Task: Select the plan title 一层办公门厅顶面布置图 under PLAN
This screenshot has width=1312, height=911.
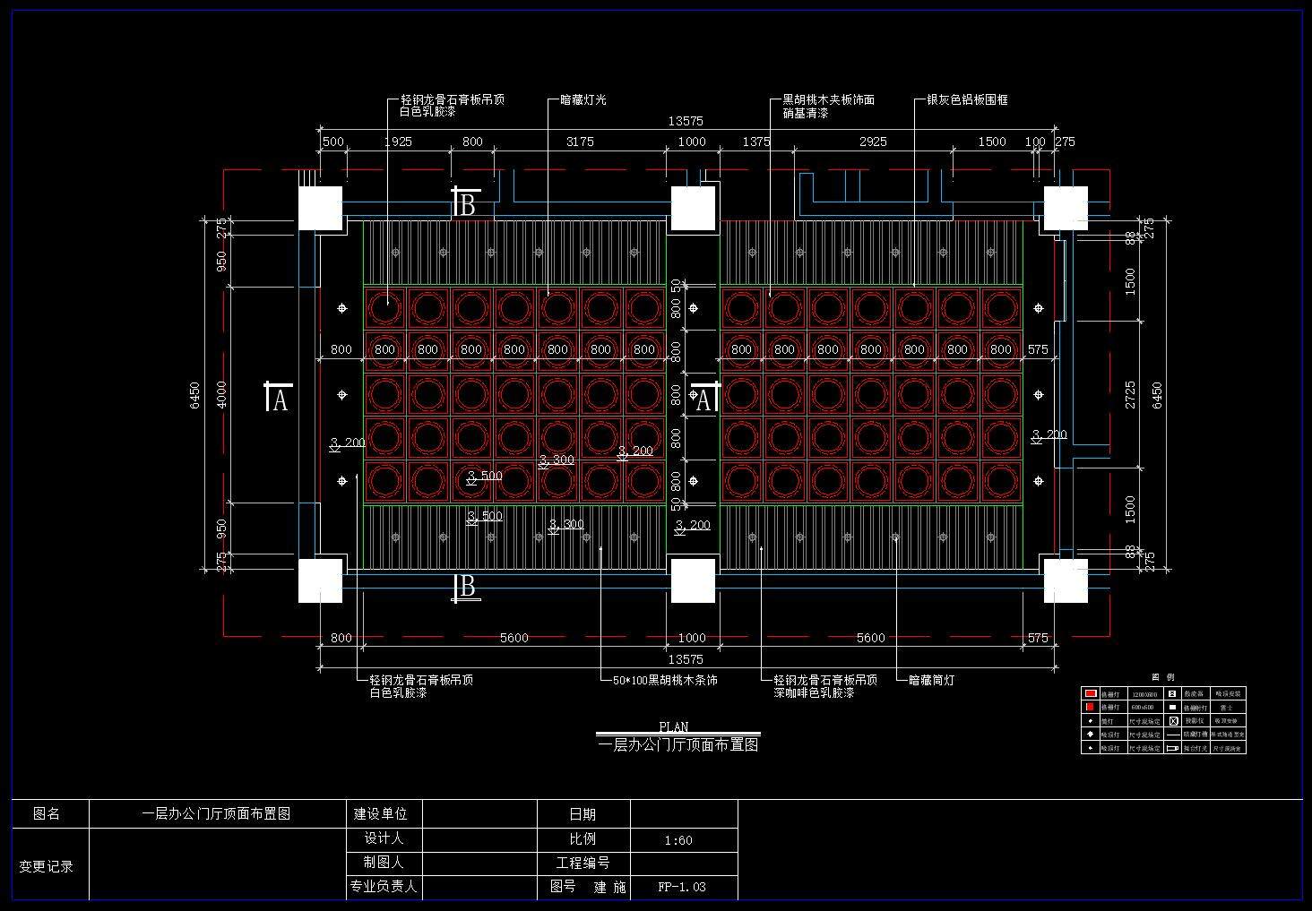Action: coord(678,744)
